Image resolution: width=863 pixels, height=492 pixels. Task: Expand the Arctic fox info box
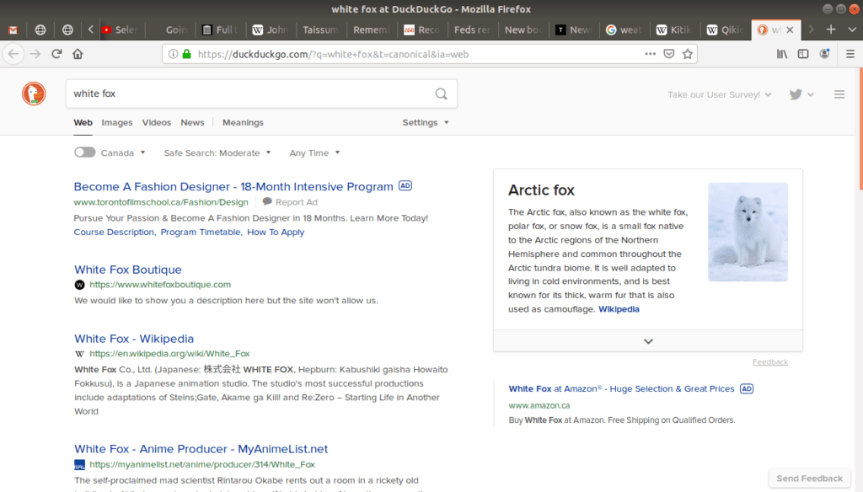648,341
